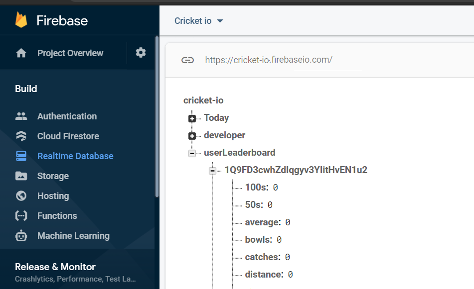The image size is (474, 289).
Task: Click the Authentication people icon
Action: coord(21,116)
